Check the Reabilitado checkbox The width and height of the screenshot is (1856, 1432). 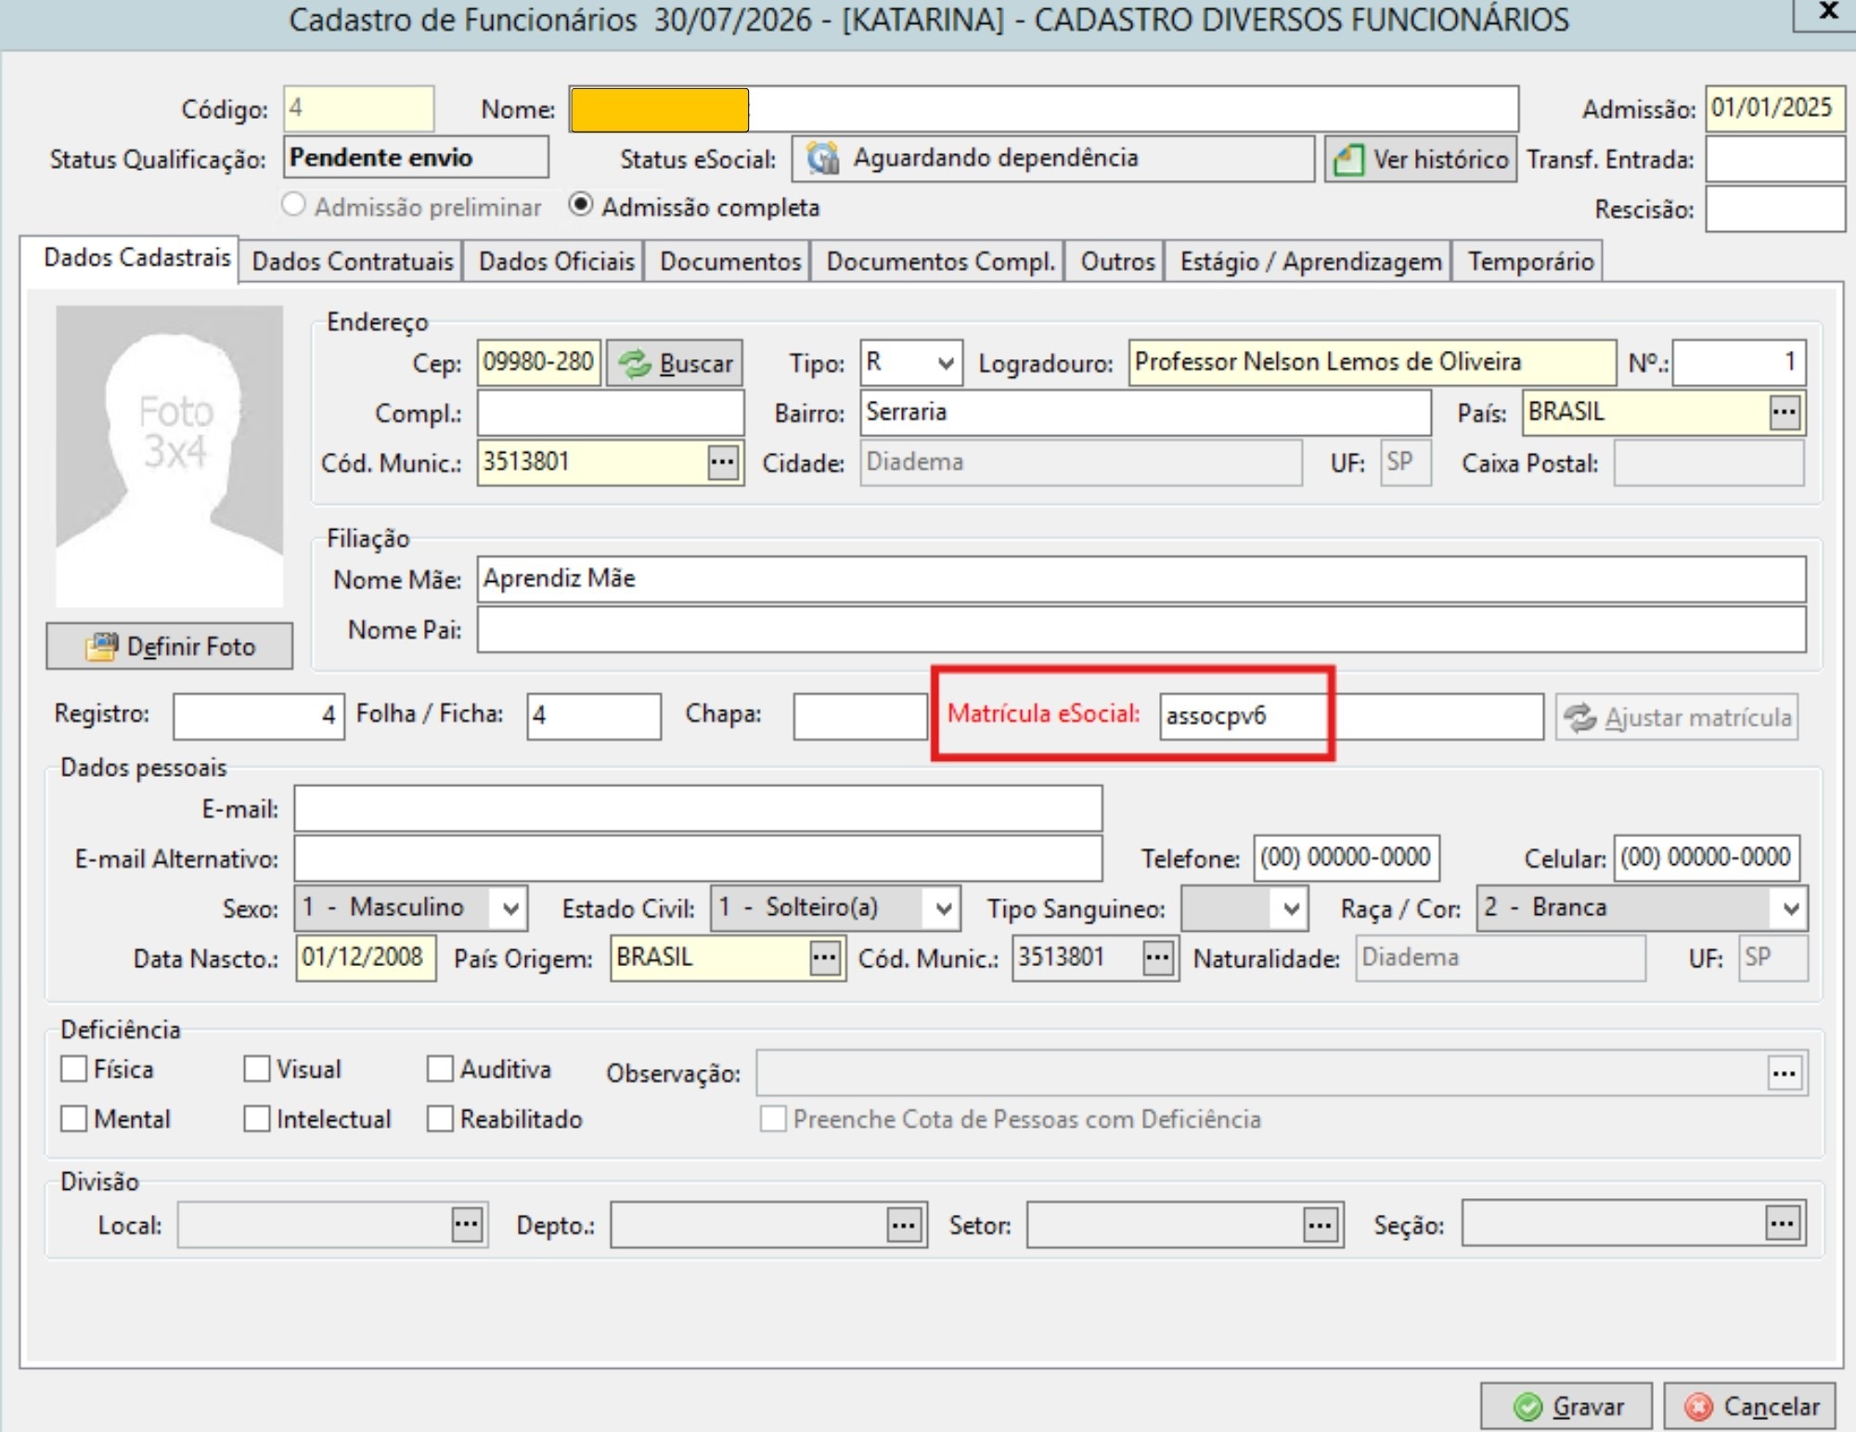[440, 1118]
